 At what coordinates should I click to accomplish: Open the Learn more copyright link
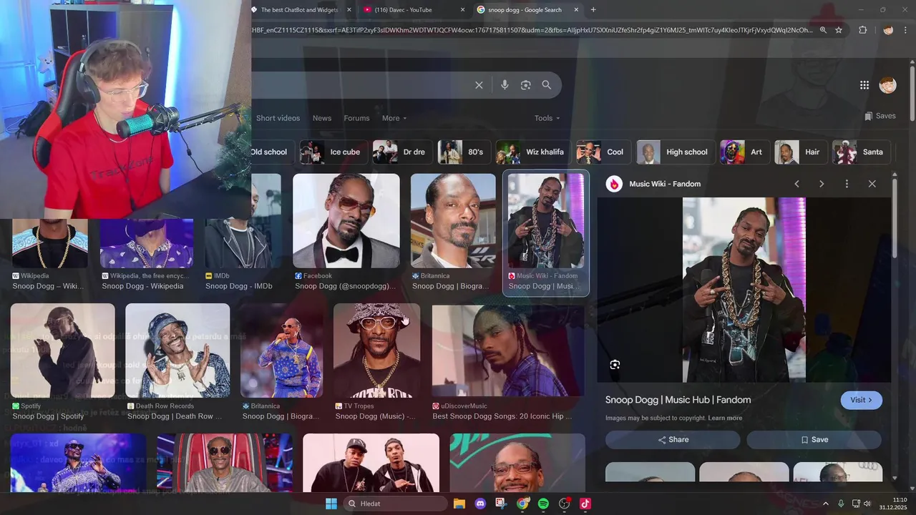point(725,418)
